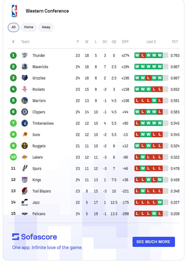Click the Trail Blazers team logo
Screen dimensions: 185x261
pos(25,191)
